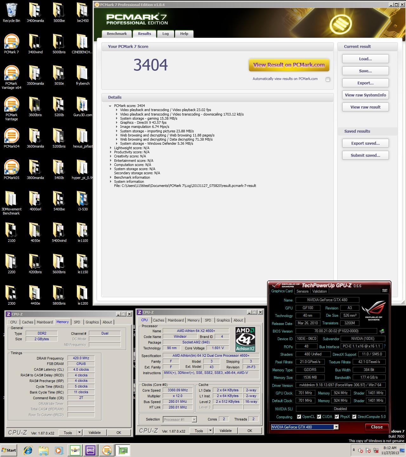Open the frybench folder
Viewport: 406px width, 457px height.
pyautogui.click(x=82, y=75)
